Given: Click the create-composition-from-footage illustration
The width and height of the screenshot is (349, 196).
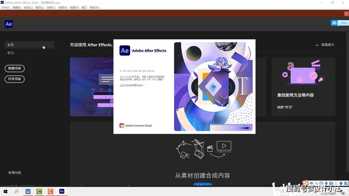Looking at the screenshot, I should (204, 149).
